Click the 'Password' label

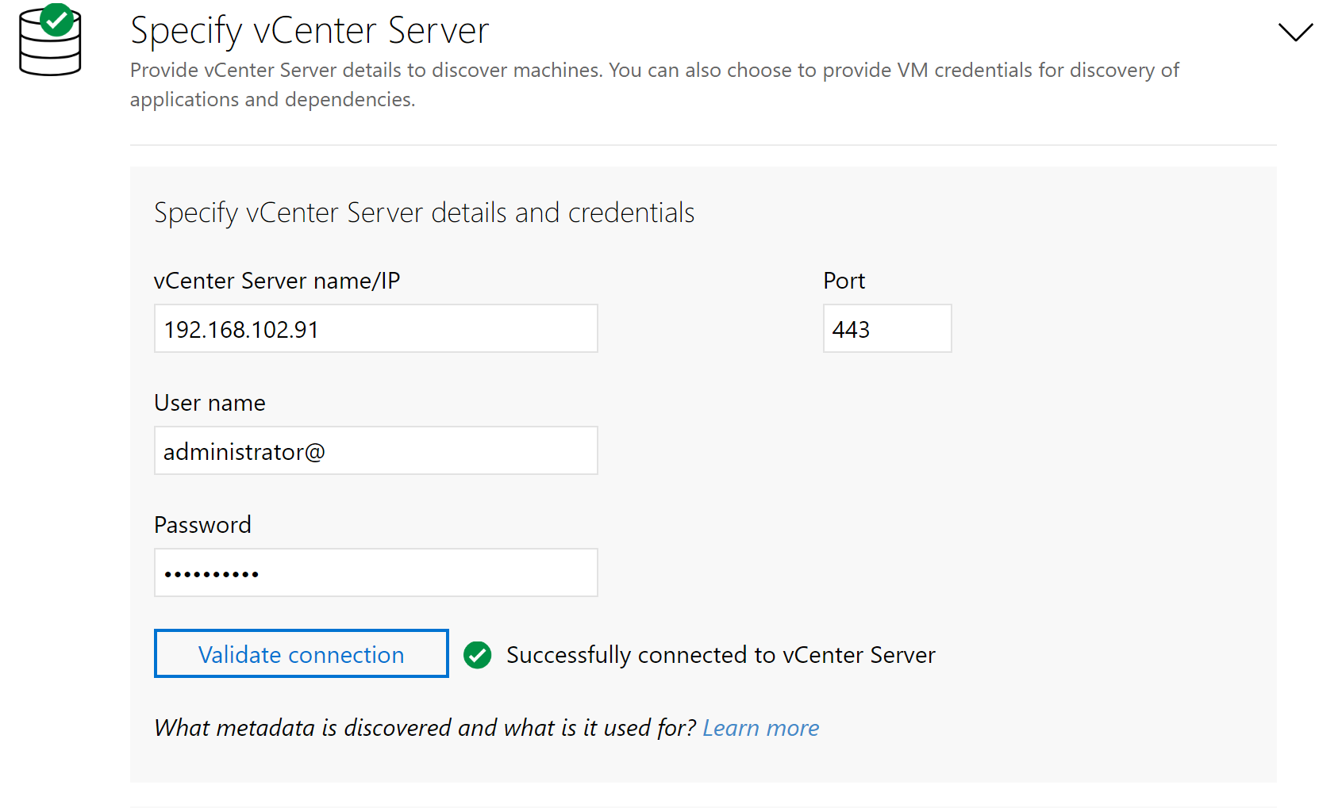[x=202, y=525]
